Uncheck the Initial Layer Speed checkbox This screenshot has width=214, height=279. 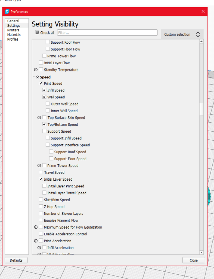pos(41,179)
